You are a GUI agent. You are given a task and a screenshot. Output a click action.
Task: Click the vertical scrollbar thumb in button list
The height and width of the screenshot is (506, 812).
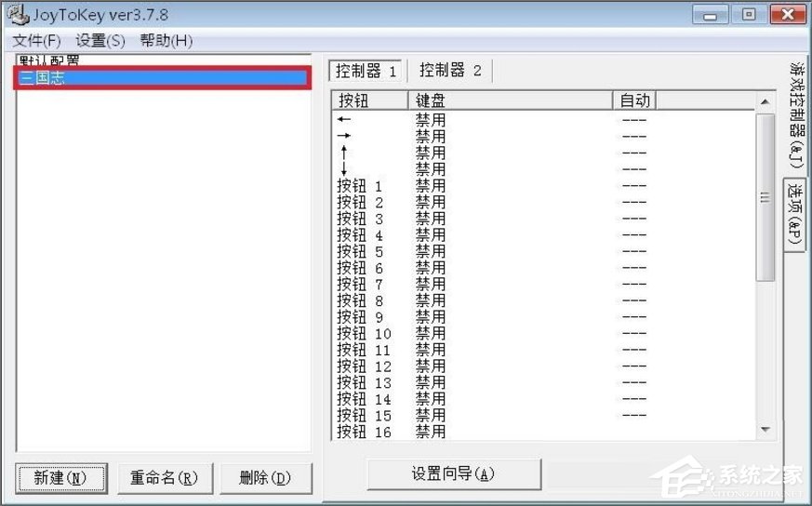(x=765, y=197)
